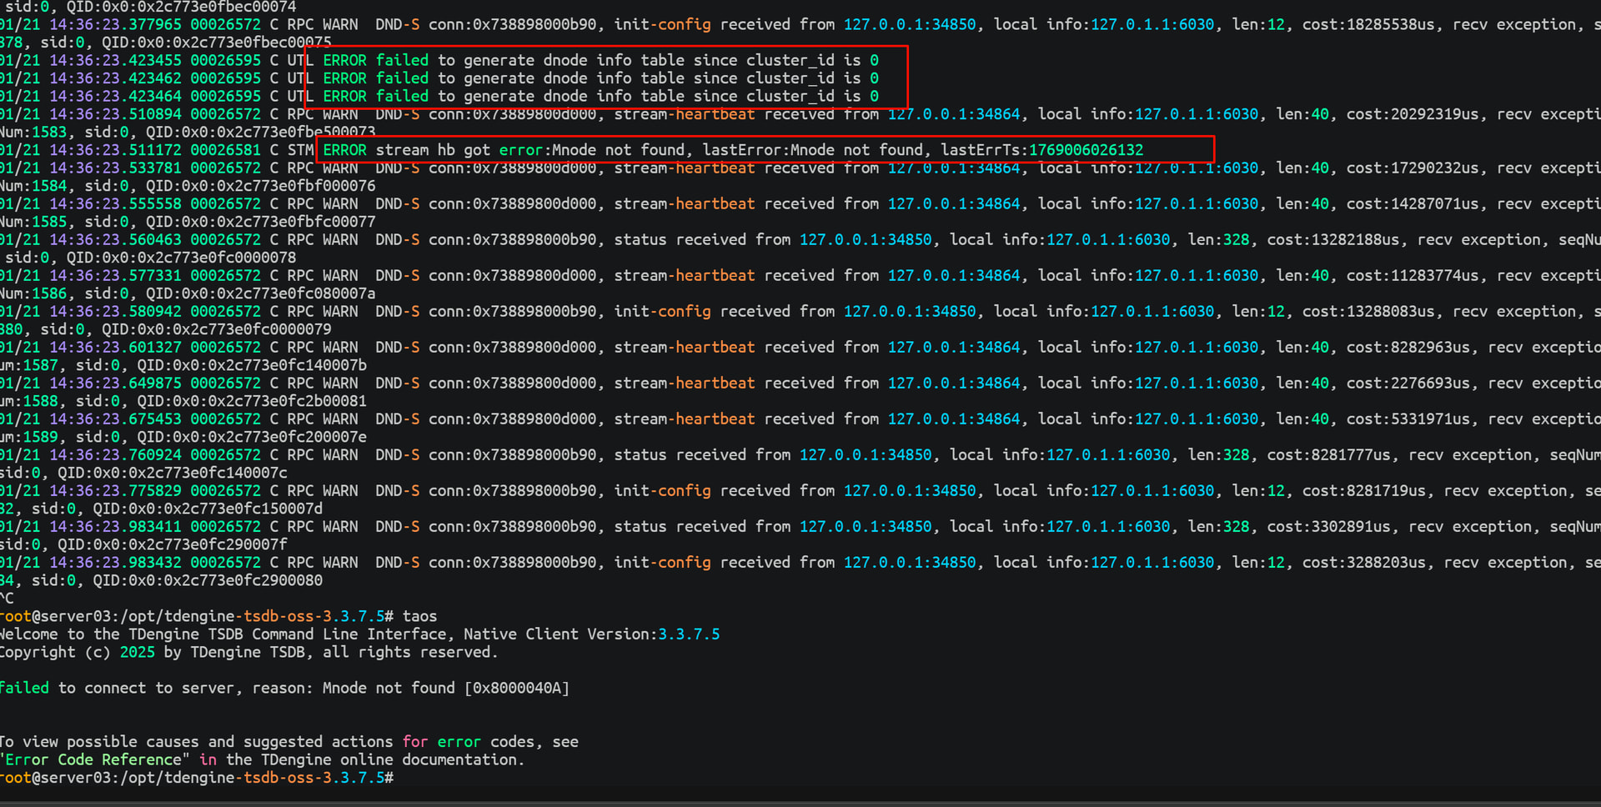
Task: Click the lastErrTs value 1769006026132
Action: point(1086,150)
